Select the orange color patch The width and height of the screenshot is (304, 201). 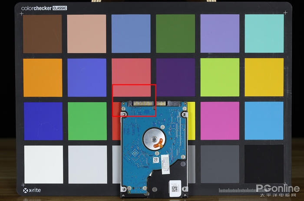(43, 78)
